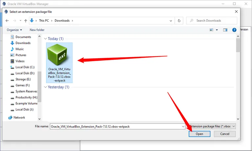Select Local Disk (C:) in sidebar
Viewport: 252px width, 151px height.
tap(22, 67)
